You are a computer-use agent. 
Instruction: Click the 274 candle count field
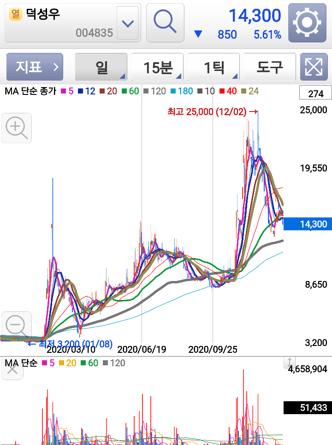pyautogui.click(x=315, y=94)
